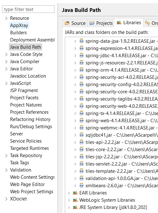Expand the JRE System Library entry
Screen dimensions: 158x213
pyautogui.click(x=69, y=207)
